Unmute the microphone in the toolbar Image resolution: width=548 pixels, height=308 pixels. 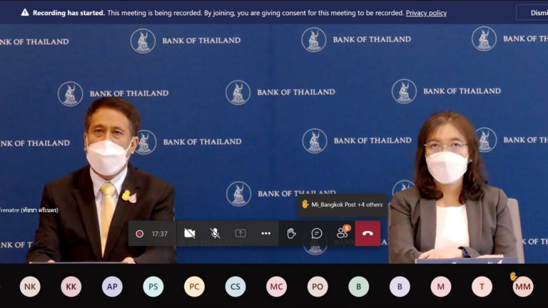point(215,233)
